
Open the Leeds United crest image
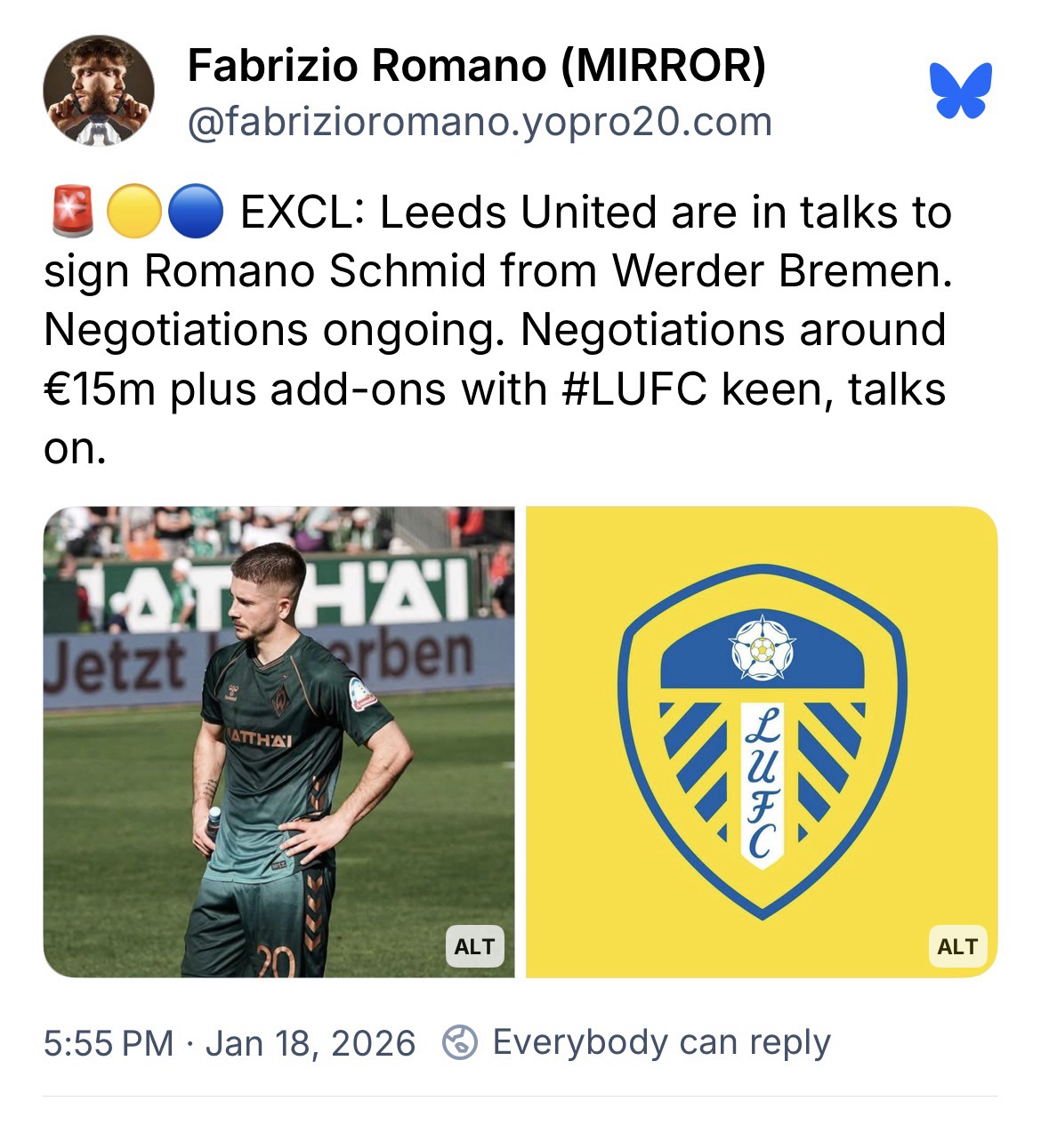[762, 742]
